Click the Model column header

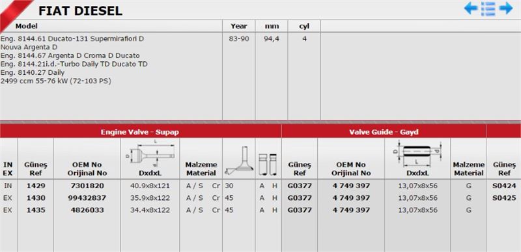point(26,26)
